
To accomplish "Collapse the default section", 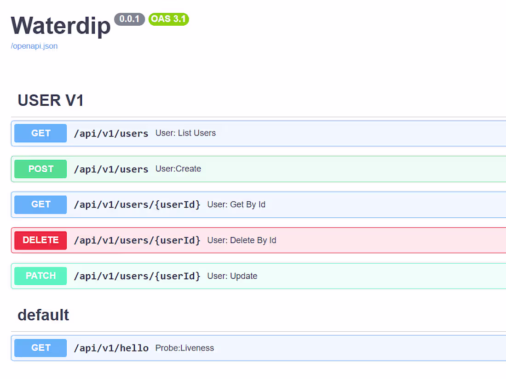I will [x=43, y=315].
